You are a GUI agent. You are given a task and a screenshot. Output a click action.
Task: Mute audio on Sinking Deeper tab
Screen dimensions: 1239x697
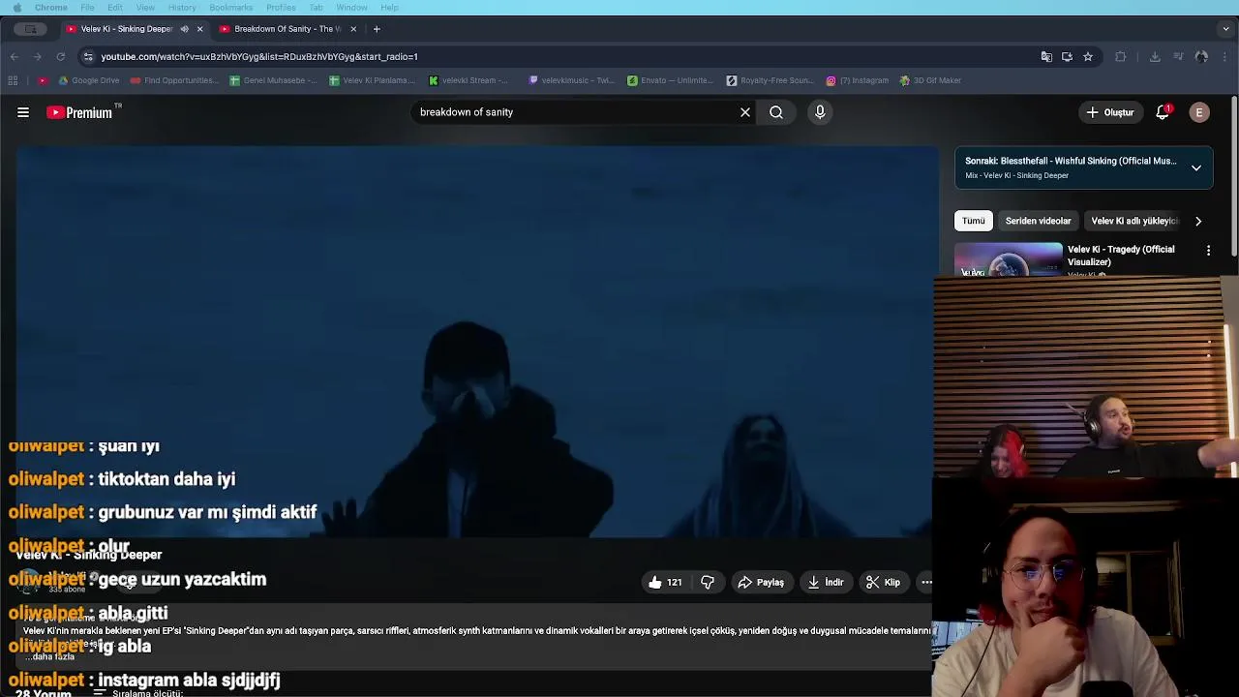tap(184, 29)
